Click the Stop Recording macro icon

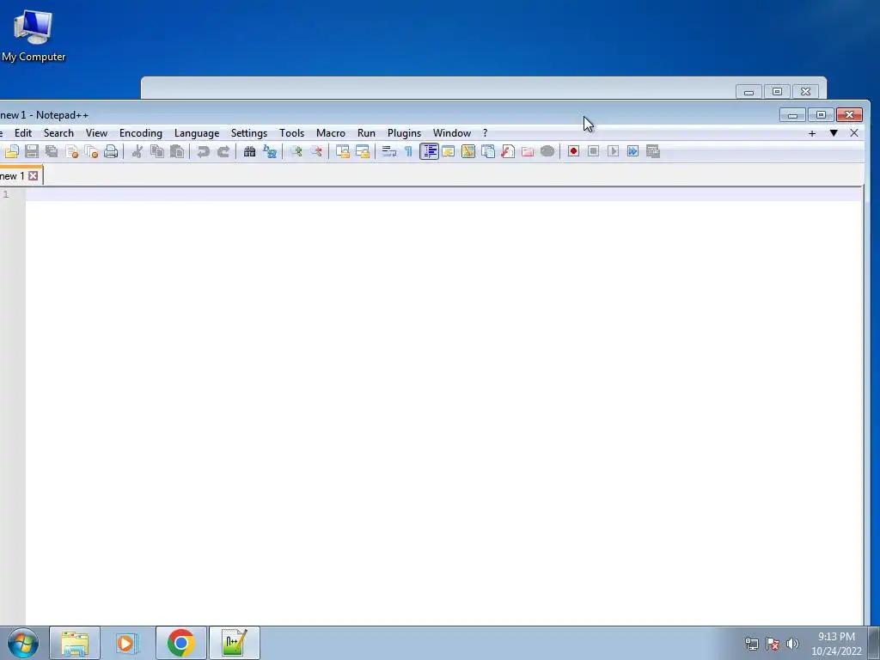click(593, 151)
